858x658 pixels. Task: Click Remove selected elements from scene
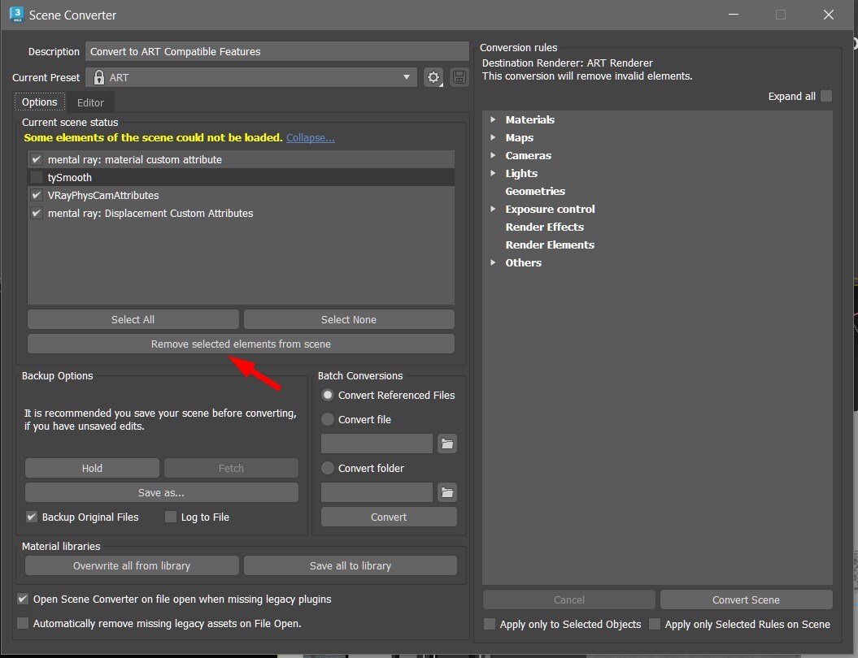(x=241, y=344)
